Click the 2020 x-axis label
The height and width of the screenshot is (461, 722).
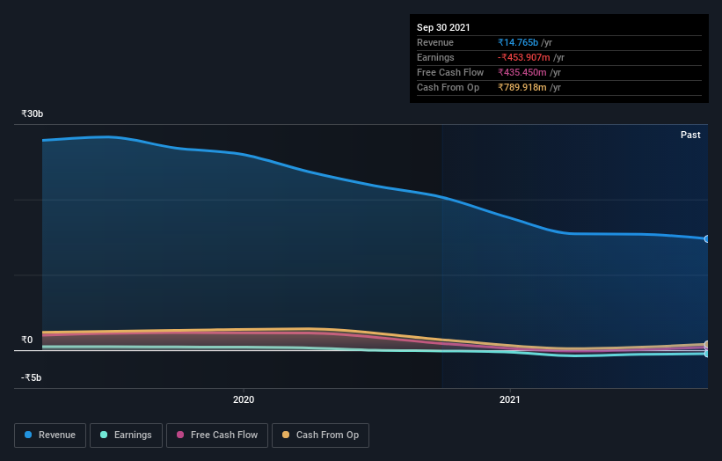click(244, 399)
